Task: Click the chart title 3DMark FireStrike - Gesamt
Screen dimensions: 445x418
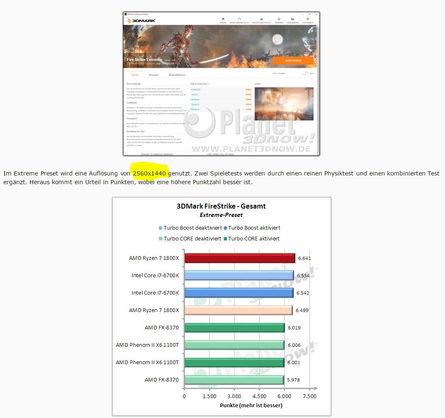Action: (221, 206)
